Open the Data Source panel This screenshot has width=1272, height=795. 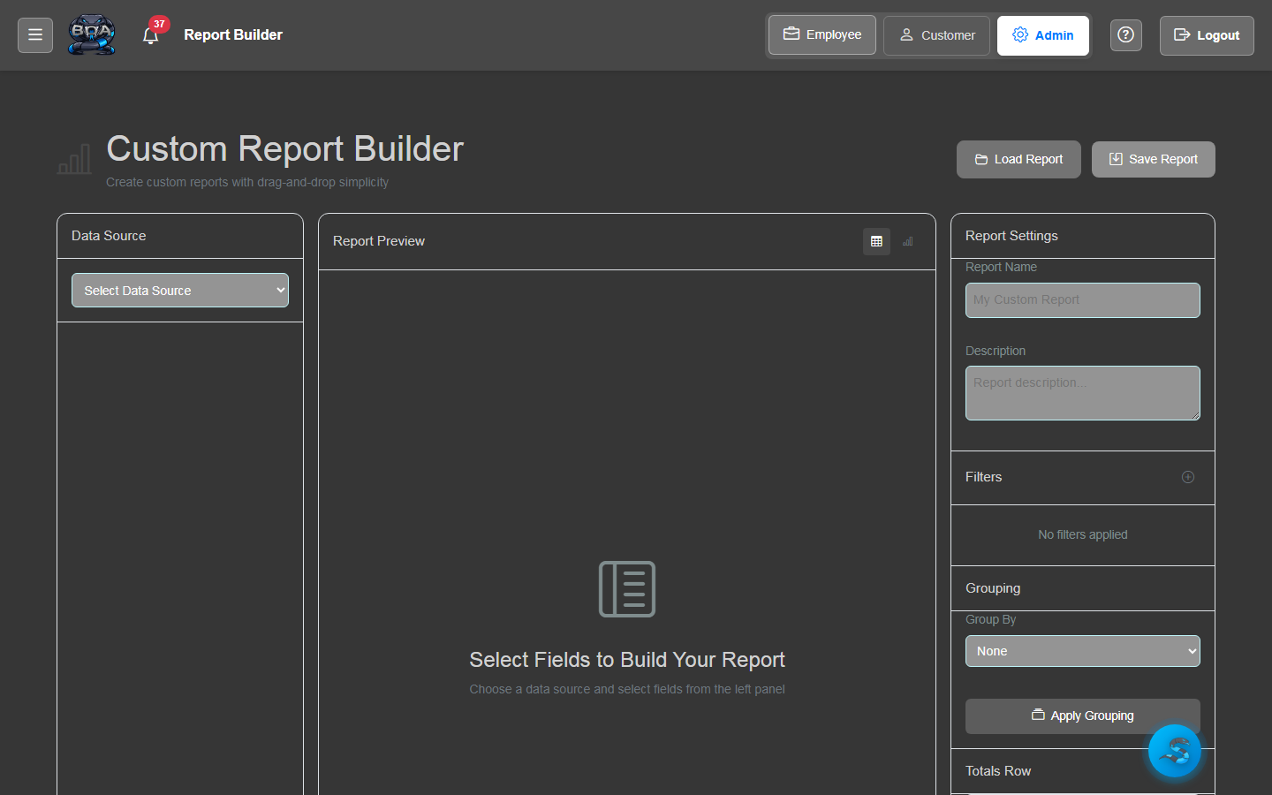pos(109,235)
